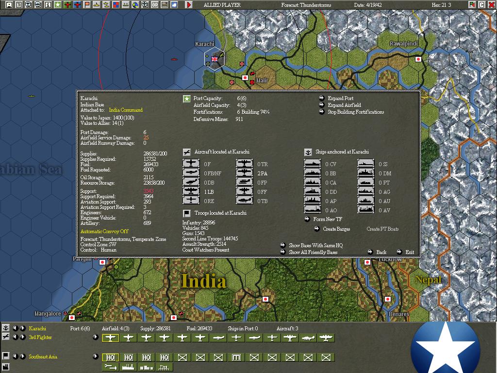Click Rawalpindi base marker on map
Screen dimensions: 497x373
[418, 59]
